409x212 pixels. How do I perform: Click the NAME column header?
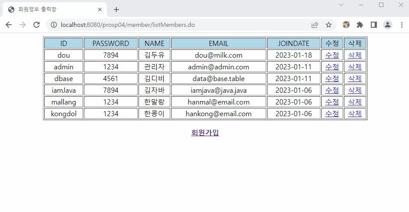[155, 43]
